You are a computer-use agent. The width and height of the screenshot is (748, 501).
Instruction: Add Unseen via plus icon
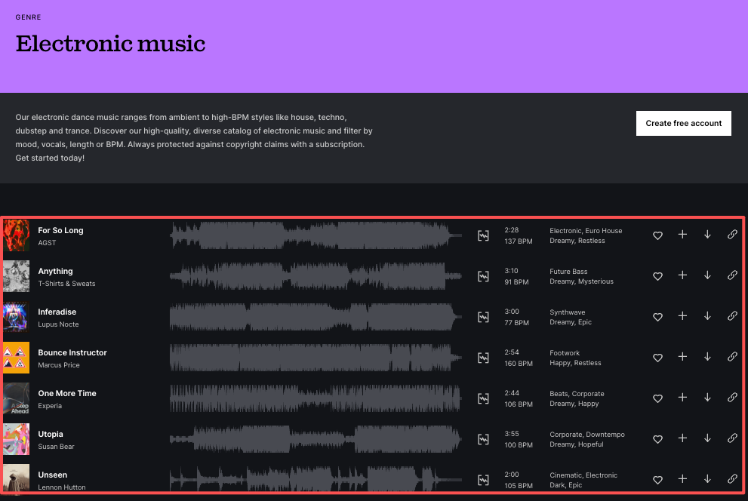(x=682, y=479)
